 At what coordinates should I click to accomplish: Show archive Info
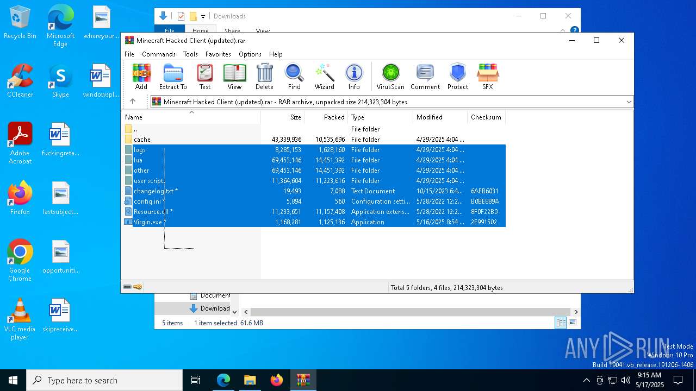click(354, 77)
